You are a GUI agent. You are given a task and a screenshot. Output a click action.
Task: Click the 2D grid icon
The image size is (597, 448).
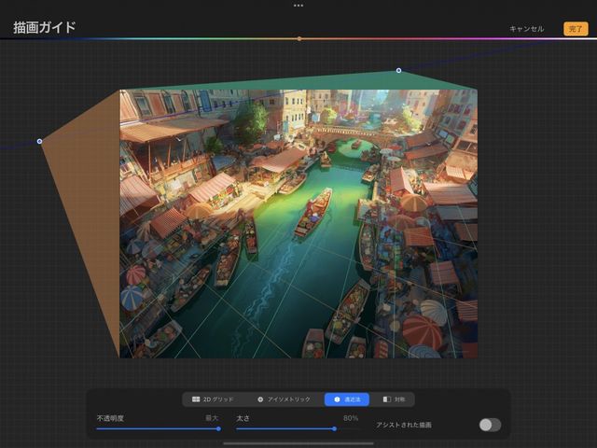point(196,399)
